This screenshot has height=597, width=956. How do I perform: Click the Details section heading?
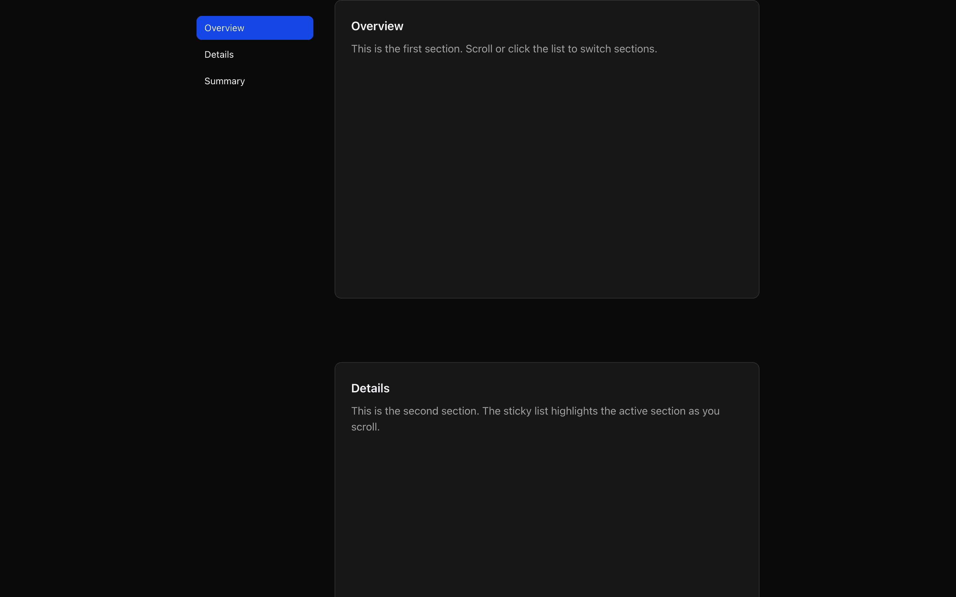[370, 388]
